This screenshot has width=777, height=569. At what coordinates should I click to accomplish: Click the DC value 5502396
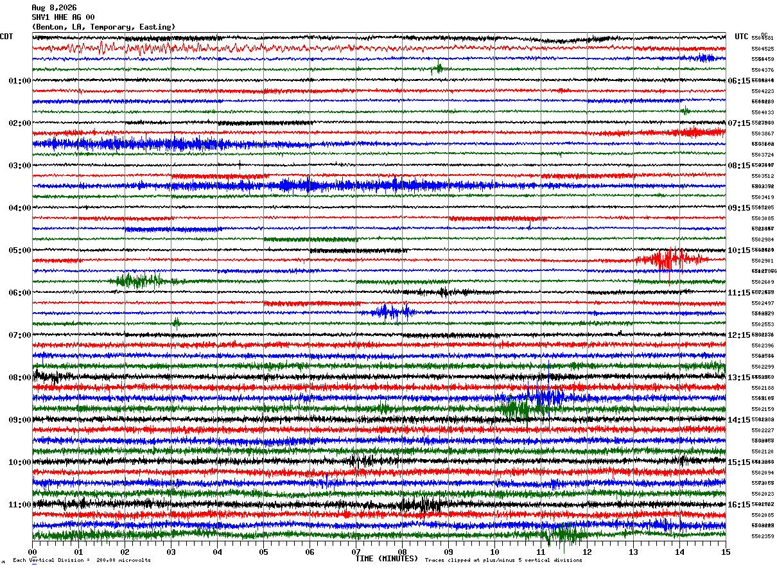click(762, 346)
